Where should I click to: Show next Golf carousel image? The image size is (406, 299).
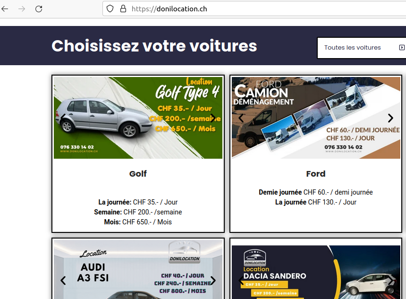coord(213,118)
